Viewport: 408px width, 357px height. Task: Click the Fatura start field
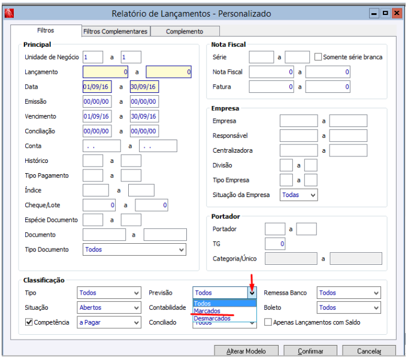(x=271, y=87)
